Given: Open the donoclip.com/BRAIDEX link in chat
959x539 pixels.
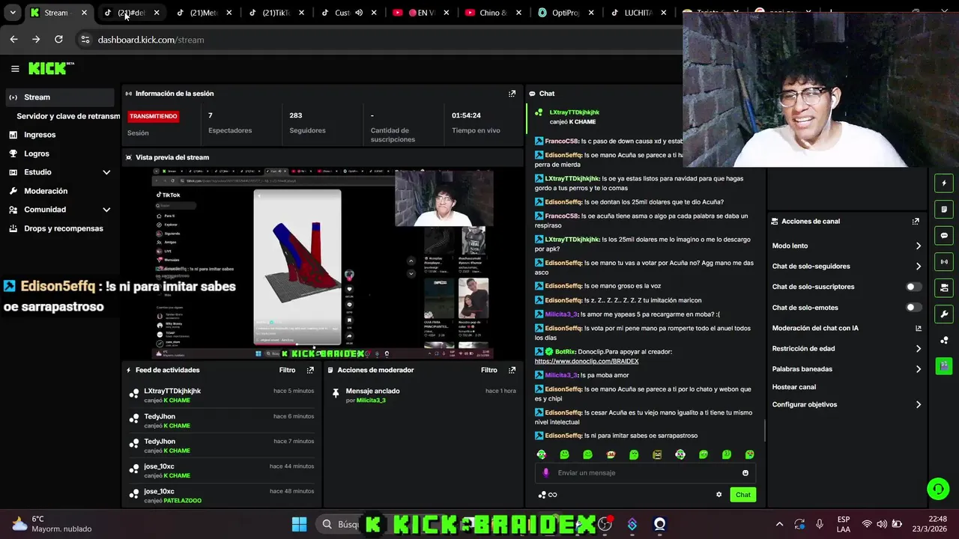Looking at the screenshot, I should click(587, 362).
